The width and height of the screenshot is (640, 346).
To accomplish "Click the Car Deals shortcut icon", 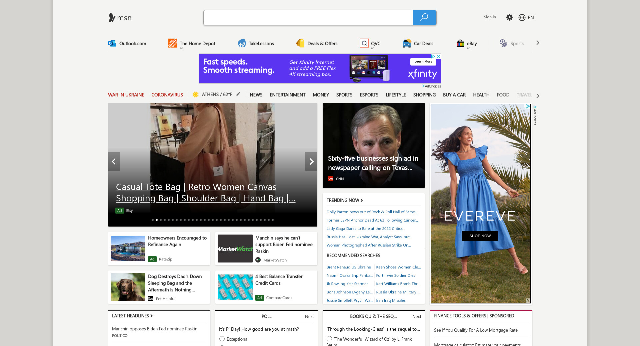I will (407, 43).
